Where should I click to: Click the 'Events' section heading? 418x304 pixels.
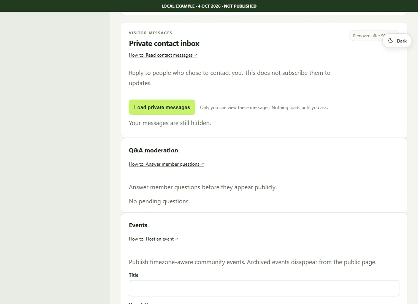click(138, 225)
